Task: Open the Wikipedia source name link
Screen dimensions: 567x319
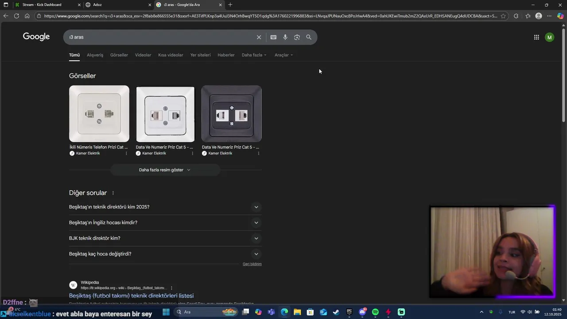Action: coord(90,282)
